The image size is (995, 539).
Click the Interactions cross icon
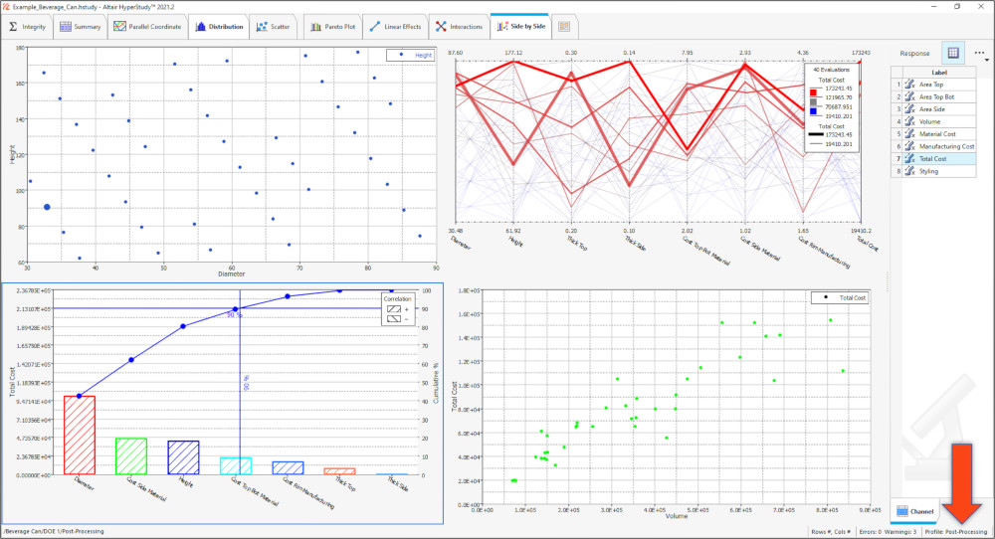(x=441, y=27)
